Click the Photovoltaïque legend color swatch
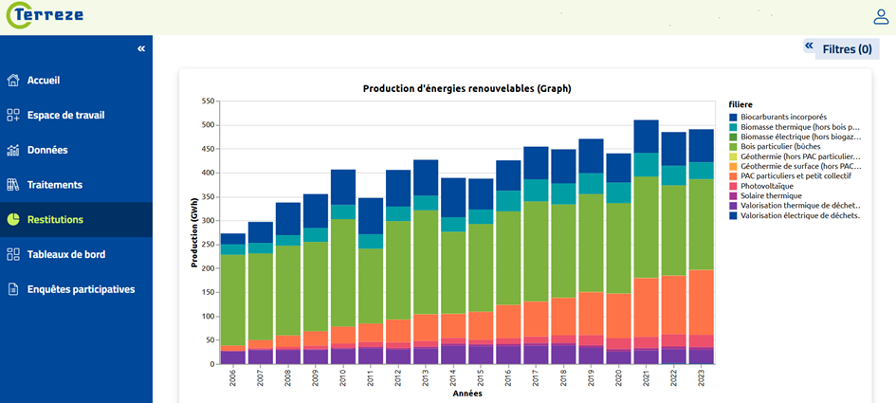The width and height of the screenshot is (896, 403). [x=733, y=186]
